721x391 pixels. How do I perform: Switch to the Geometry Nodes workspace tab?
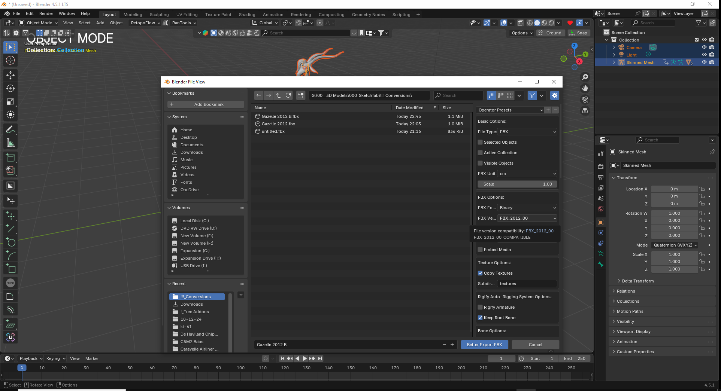tap(368, 15)
